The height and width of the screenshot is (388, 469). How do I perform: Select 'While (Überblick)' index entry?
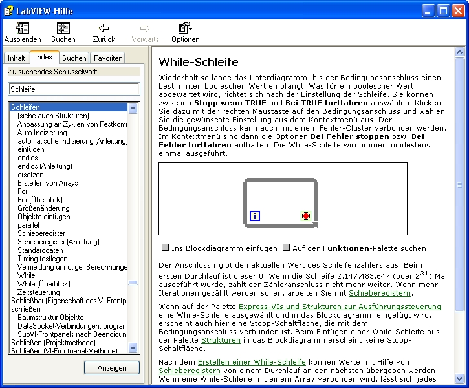click(x=44, y=284)
